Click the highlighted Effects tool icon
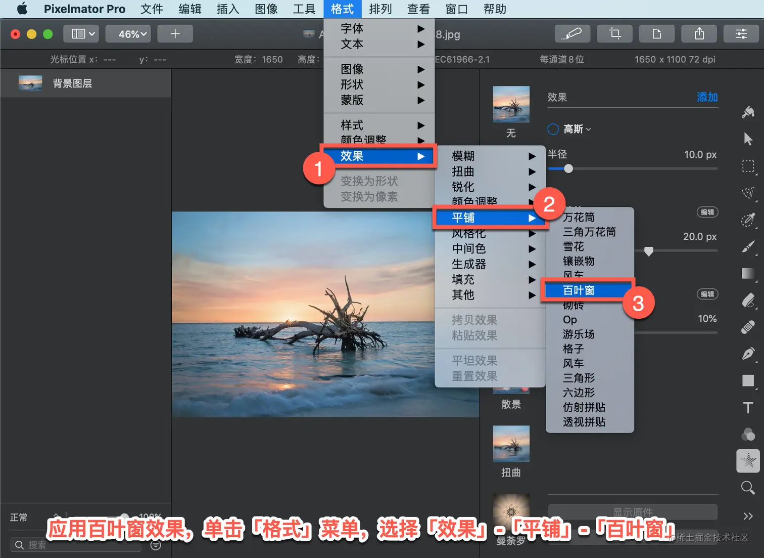764x558 pixels. coord(748,461)
